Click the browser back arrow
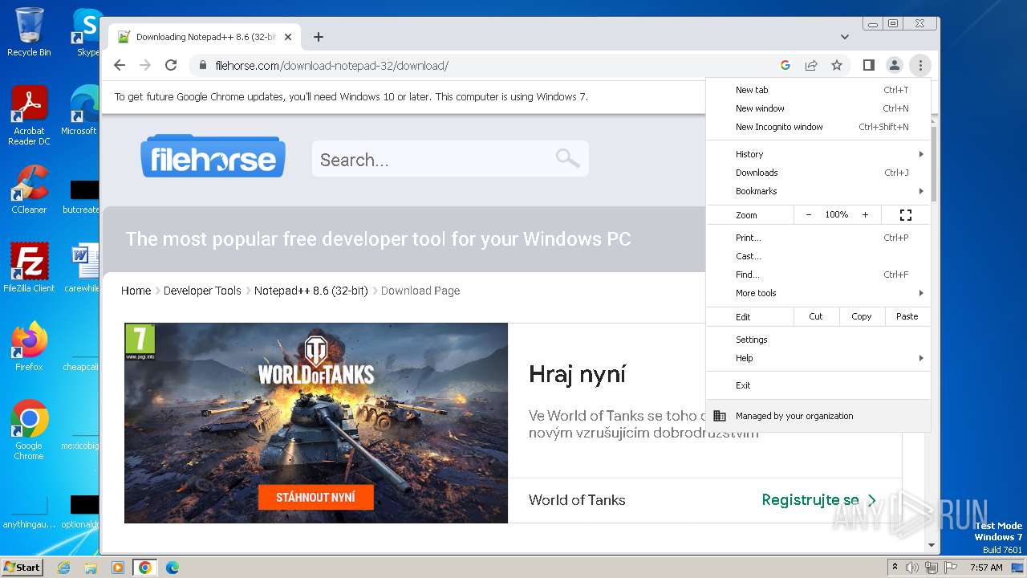This screenshot has width=1027, height=578. (120, 65)
